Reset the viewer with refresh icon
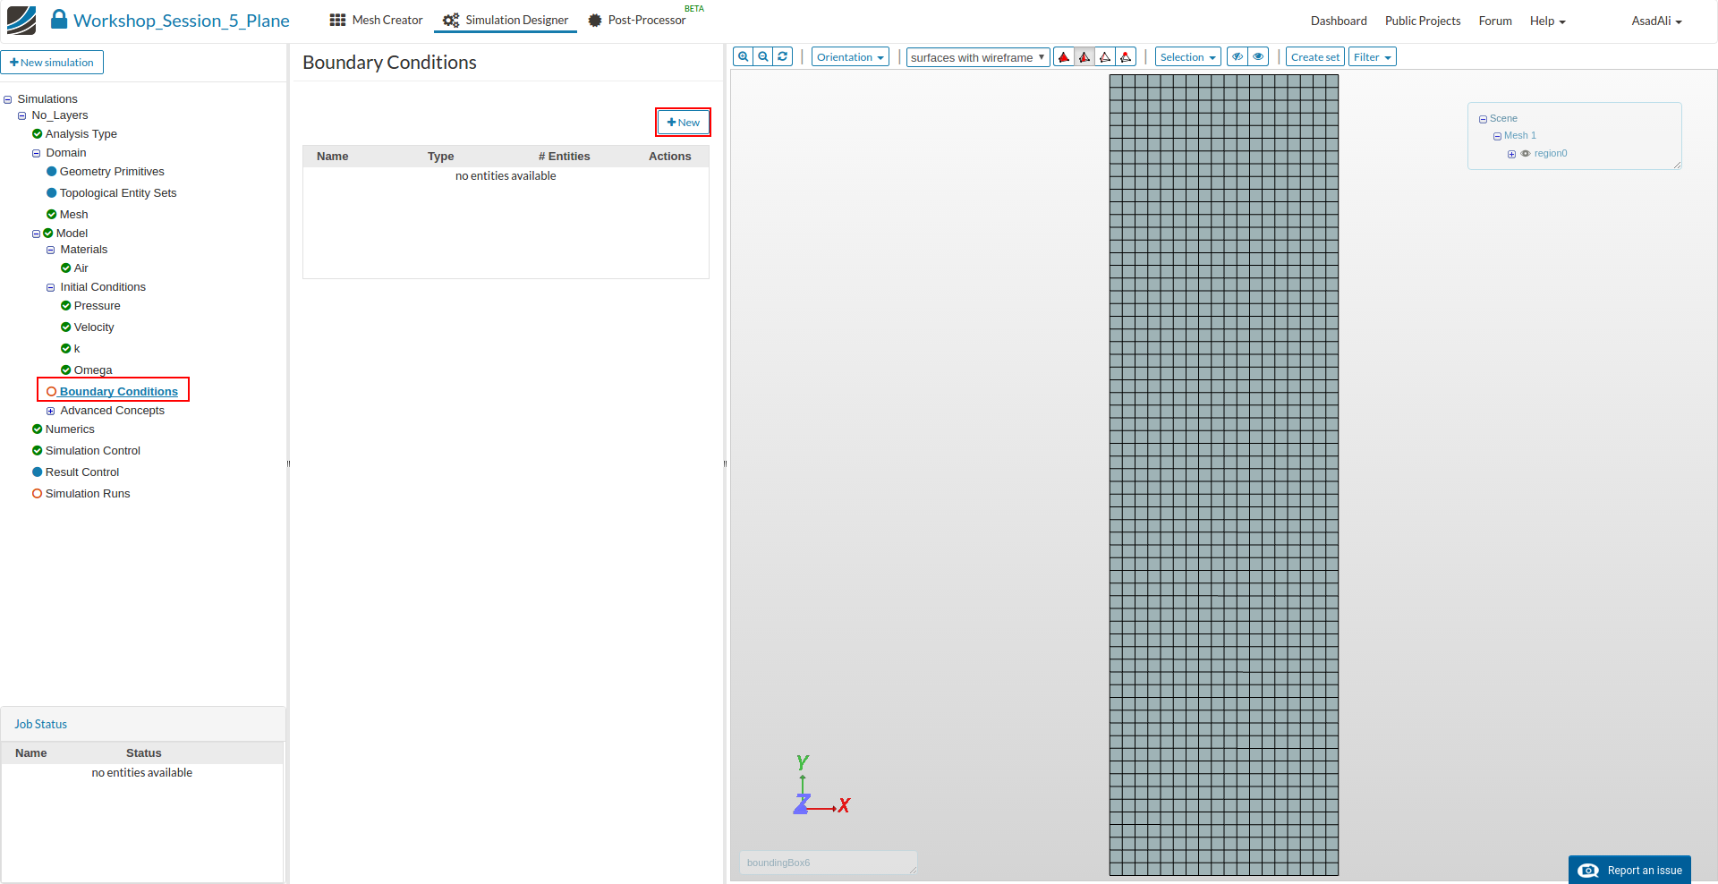The image size is (1718, 884). click(783, 56)
